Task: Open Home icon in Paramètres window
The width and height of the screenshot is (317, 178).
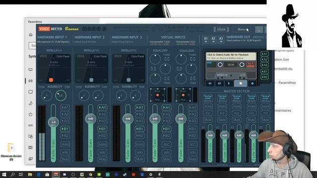Action: (x=31, y=35)
